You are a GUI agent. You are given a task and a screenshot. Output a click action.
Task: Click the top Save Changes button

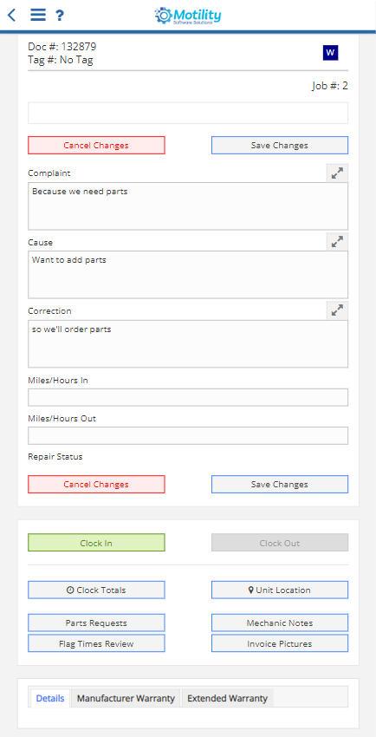(x=280, y=146)
